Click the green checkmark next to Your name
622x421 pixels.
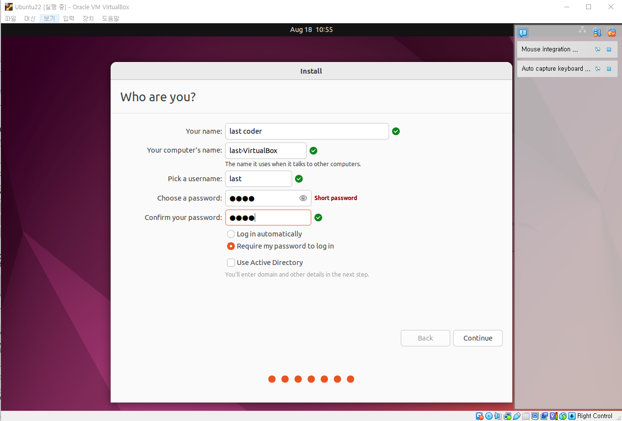pyautogui.click(x=396, y=131)
